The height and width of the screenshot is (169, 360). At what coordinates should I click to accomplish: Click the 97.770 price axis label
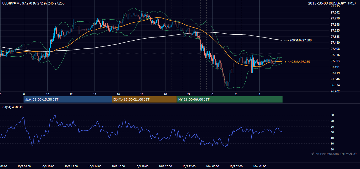(x=335, y=18)
